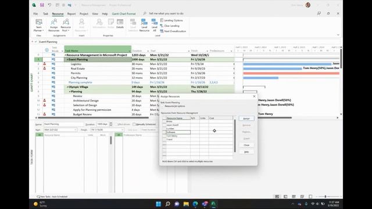Overallocation icon on the Architectural Design row
This screenshot has width=372, height=209.
pos(44,100)
